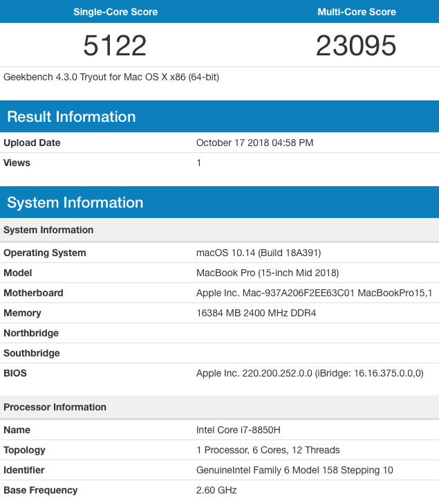Click the Processor Information subheading
Image resolution: width=439 pixels, height=499 pixels.
pyautogui.click(x=219, y=407)
